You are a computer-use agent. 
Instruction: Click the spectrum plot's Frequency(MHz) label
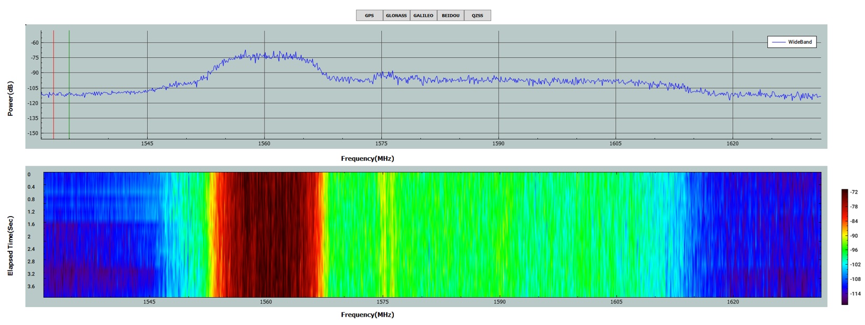[368, 158]
